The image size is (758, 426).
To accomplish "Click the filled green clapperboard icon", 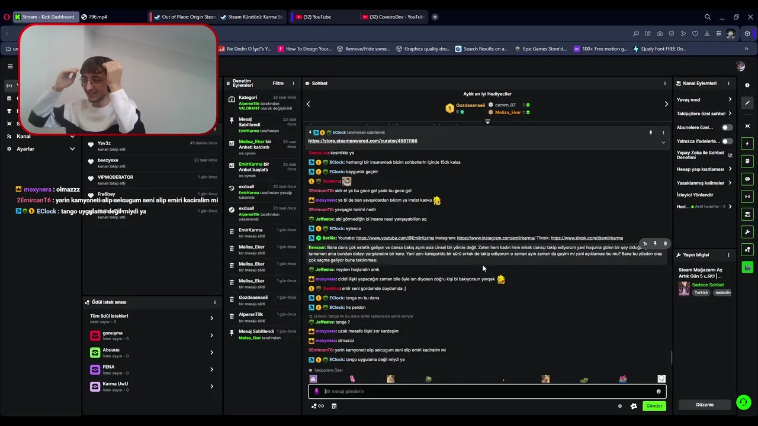I will coord(747,267).
